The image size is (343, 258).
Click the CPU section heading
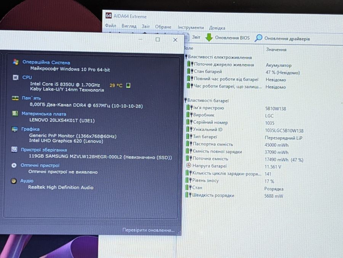pyautogui.click(x=27, y=77)
